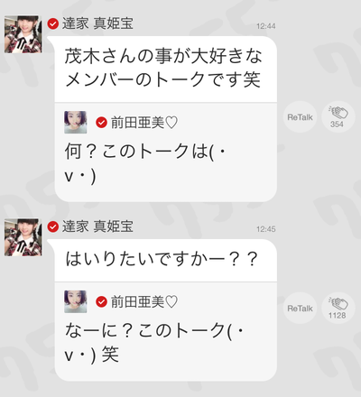Clap for the message with 1128 claps
The width and height of the screenshot is (361, 397).
(338, 308)
